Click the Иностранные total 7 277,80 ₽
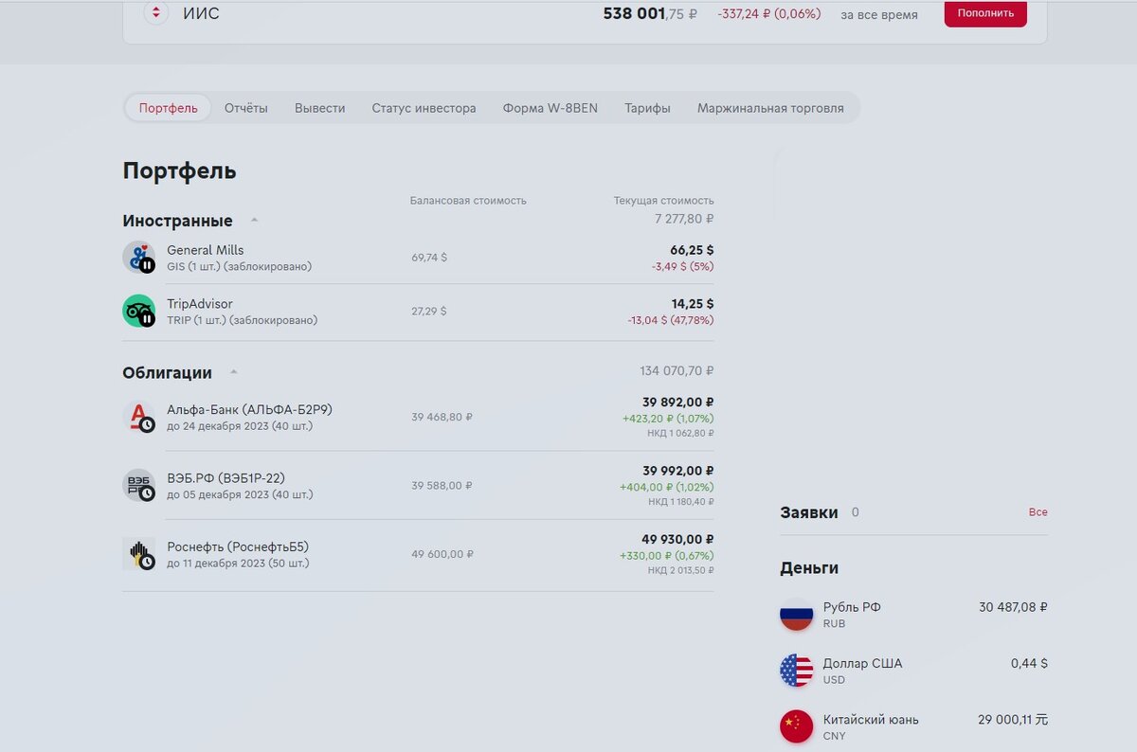Image resolution: width=1137 pixels, height=752 pixels. coord(684,219)
